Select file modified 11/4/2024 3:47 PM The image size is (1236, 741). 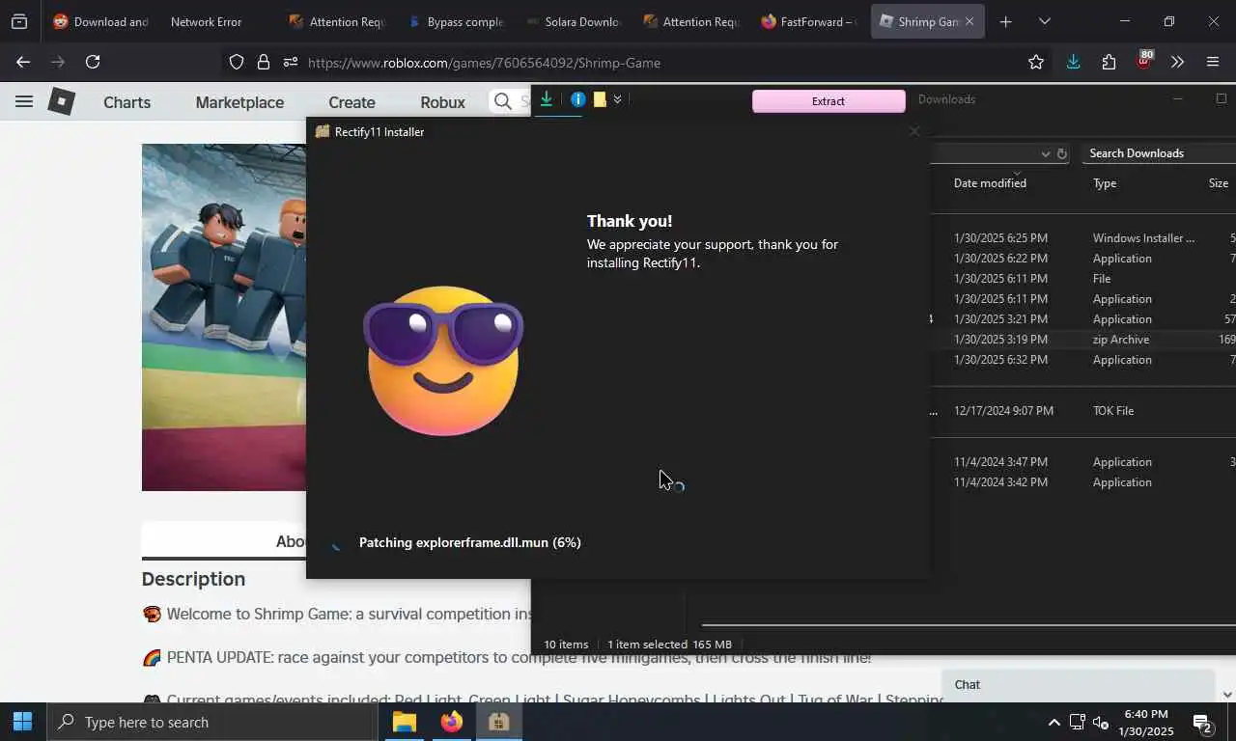(1082, 462)
